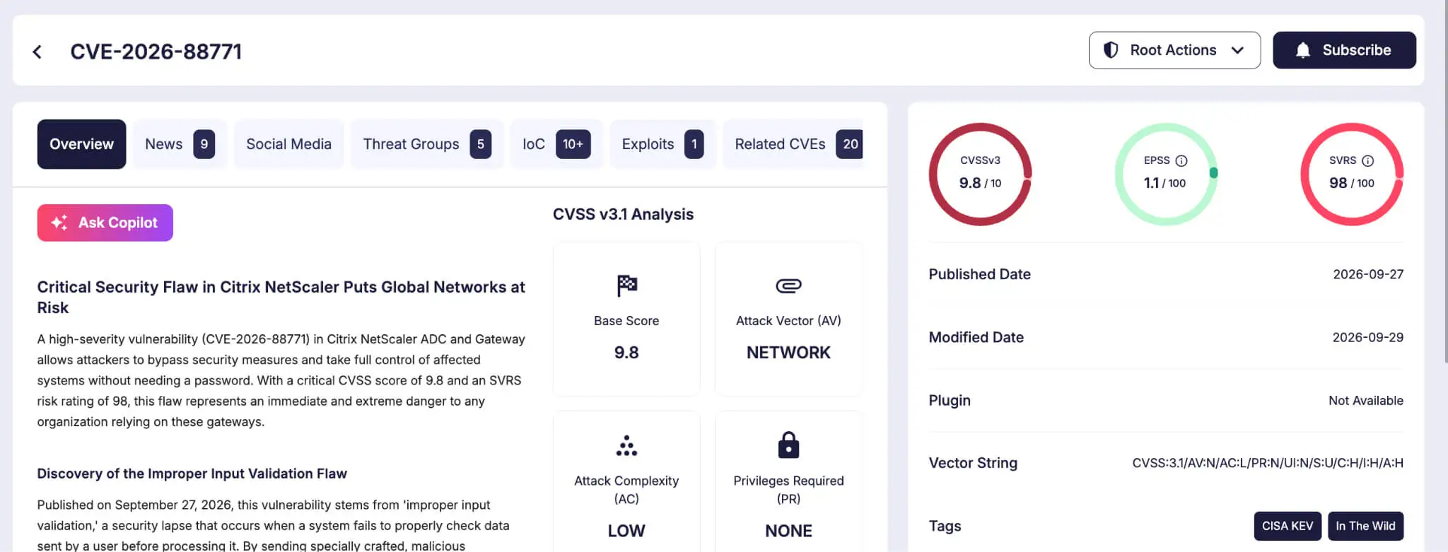
Task: Click the Base Score flag icon
Action: click(x=626, y=286)
